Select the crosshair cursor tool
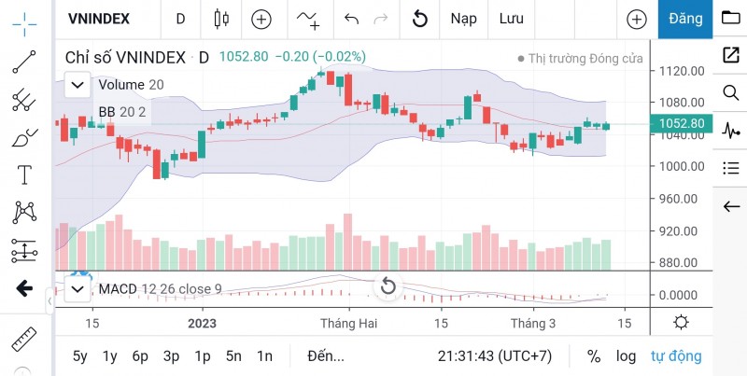Viewport: 747px width, 376px height. coord(25,20)
